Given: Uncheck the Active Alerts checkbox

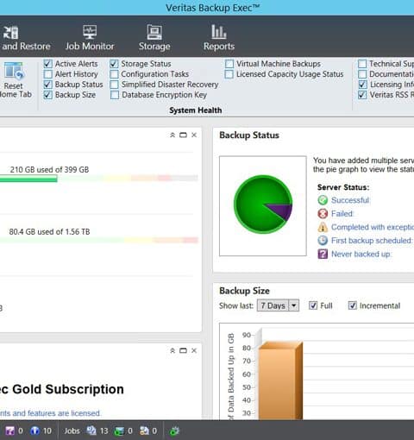Looking at the screenshot, I should pyautogui.click(x=48, y=64).
